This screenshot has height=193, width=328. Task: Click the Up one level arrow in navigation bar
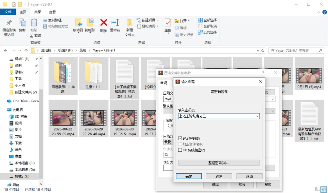tap(26, 50)
